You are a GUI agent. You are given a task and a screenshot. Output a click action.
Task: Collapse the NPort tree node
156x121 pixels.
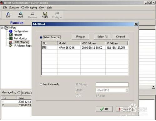pos(2,28)
